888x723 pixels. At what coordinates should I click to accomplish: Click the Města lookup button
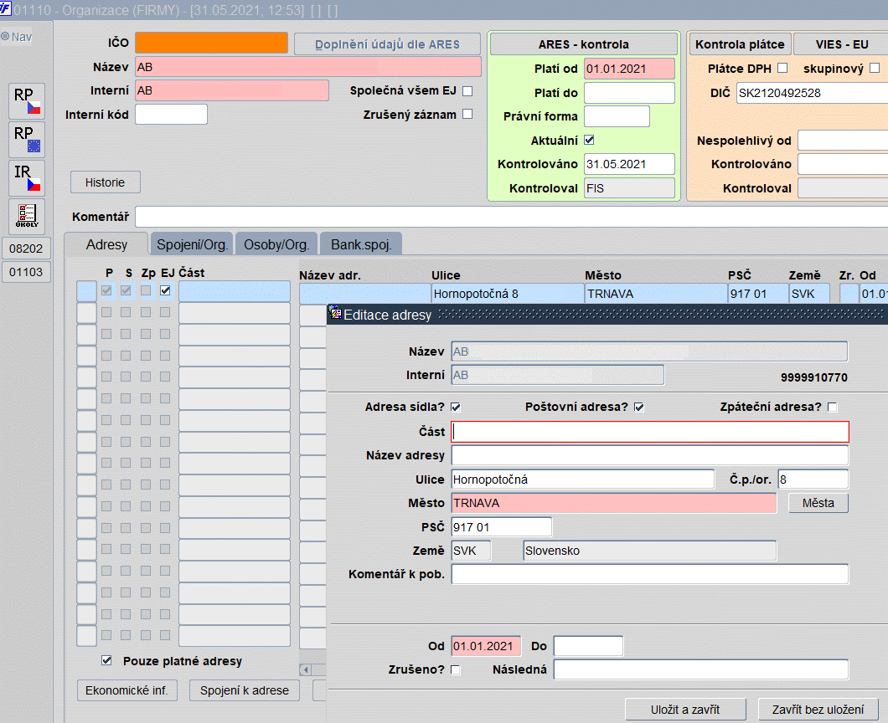point(818,503)
